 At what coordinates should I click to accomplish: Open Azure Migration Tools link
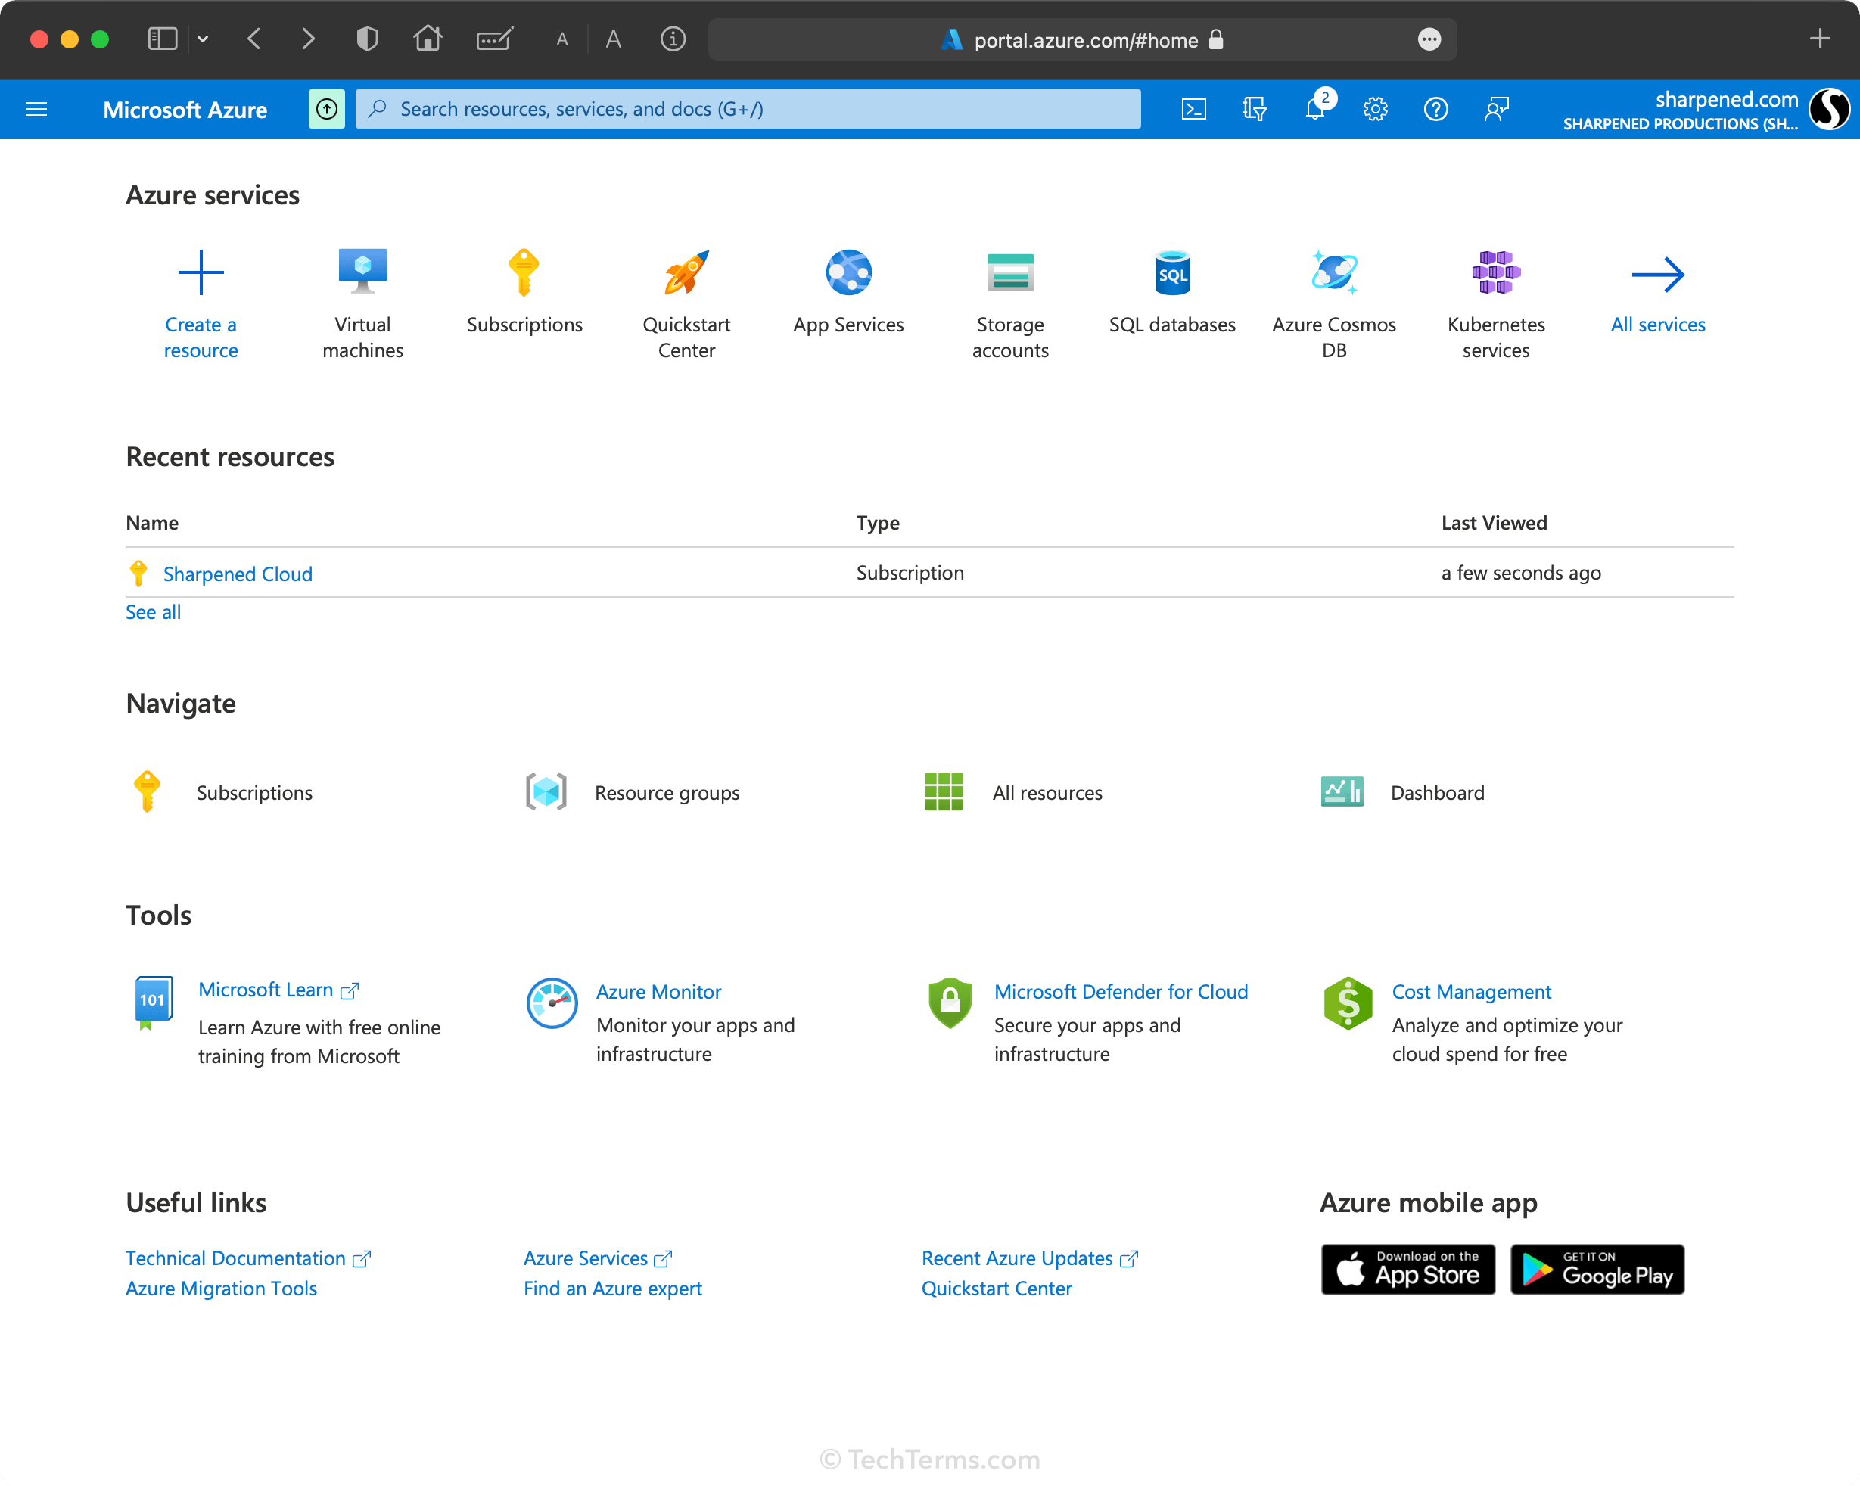[x=221, y=1289]
